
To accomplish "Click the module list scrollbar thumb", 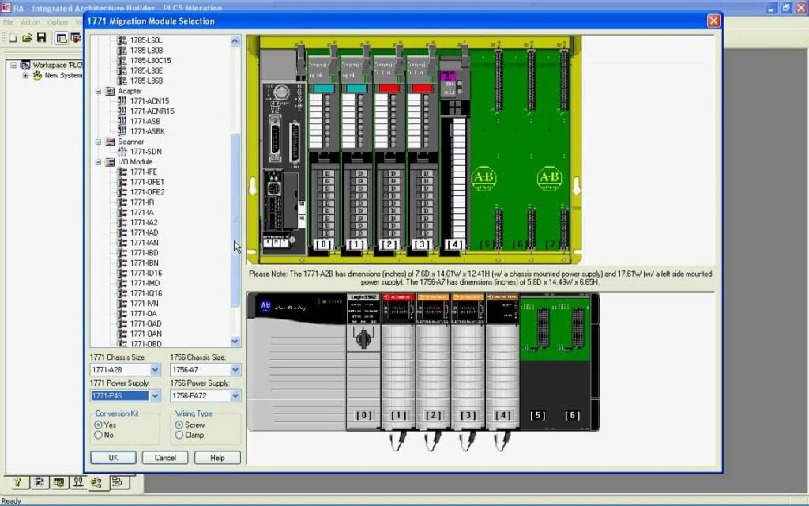I will point(235,220).
